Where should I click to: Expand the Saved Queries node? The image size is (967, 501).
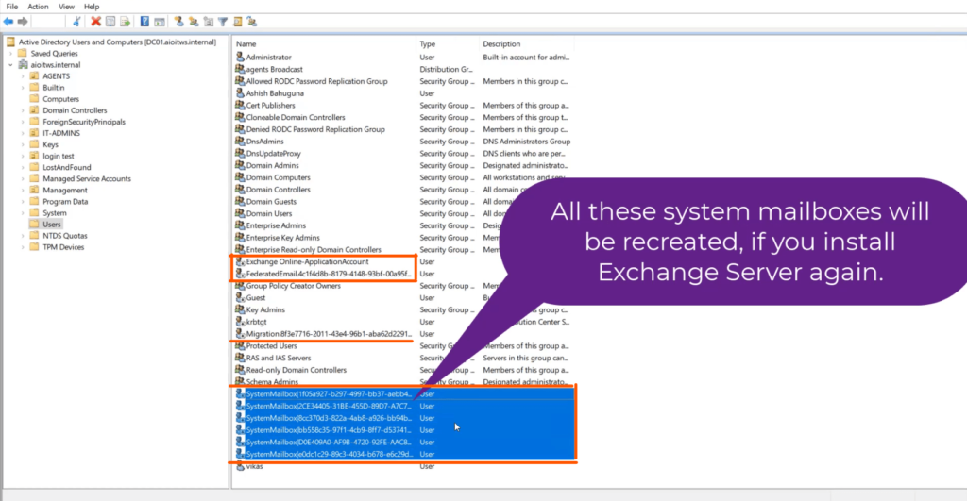pyautogui.click(x=10, y=54)
